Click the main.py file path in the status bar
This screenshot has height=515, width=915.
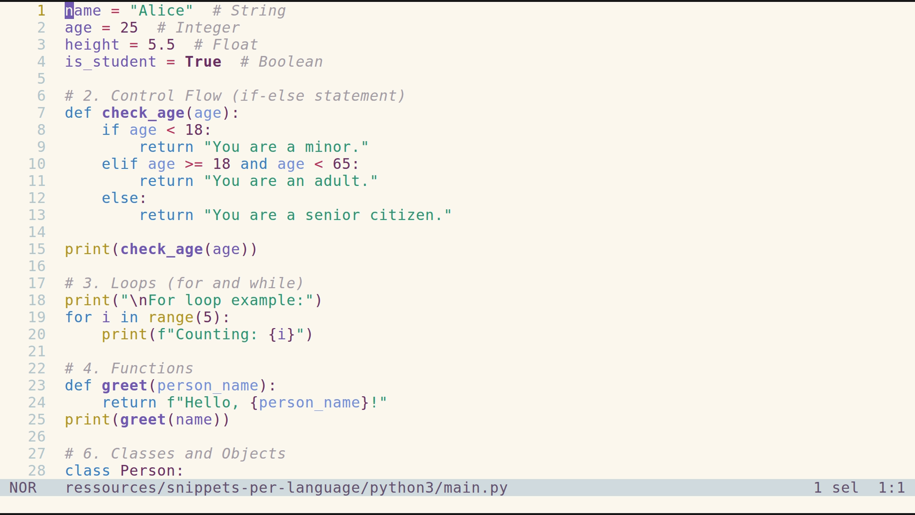286,487
